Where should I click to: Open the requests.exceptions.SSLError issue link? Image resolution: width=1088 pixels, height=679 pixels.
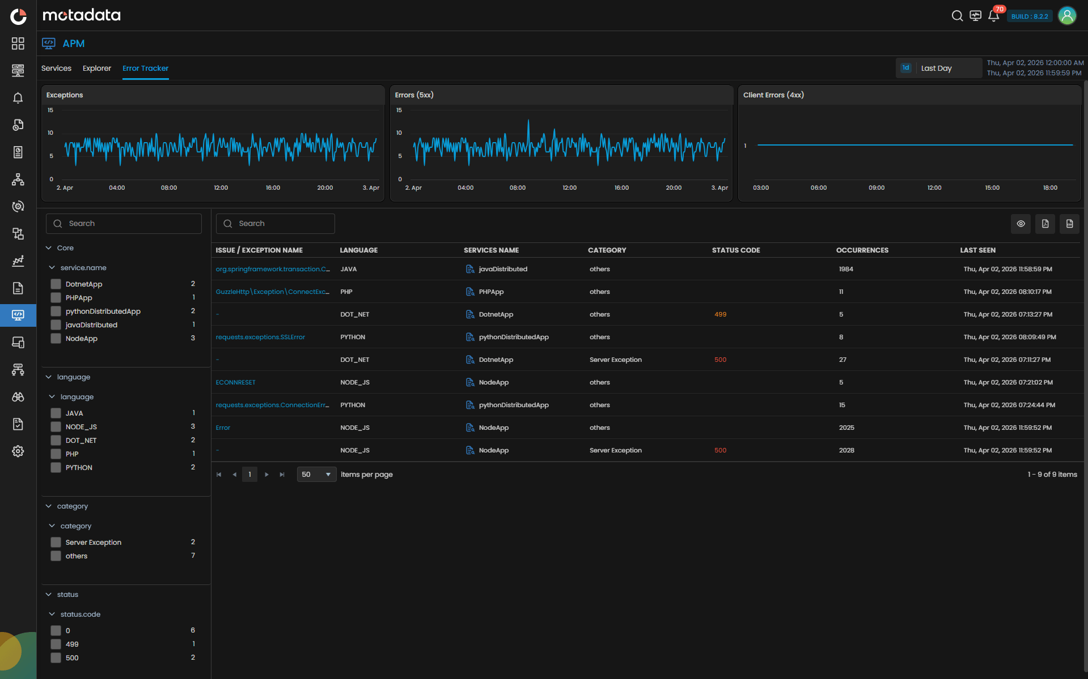coord(260,337)
